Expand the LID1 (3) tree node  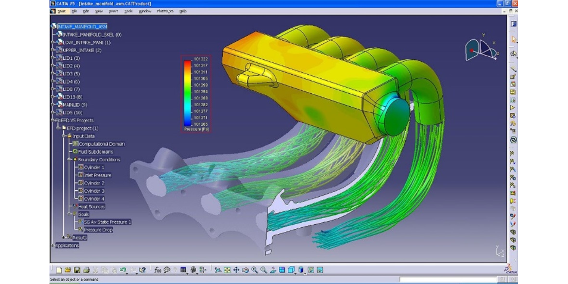point(53,58)
